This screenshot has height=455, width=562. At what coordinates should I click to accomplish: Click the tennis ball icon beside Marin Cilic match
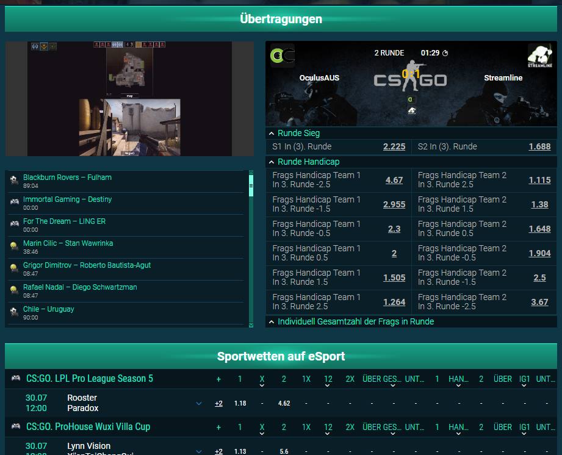(x=14, y=246)
